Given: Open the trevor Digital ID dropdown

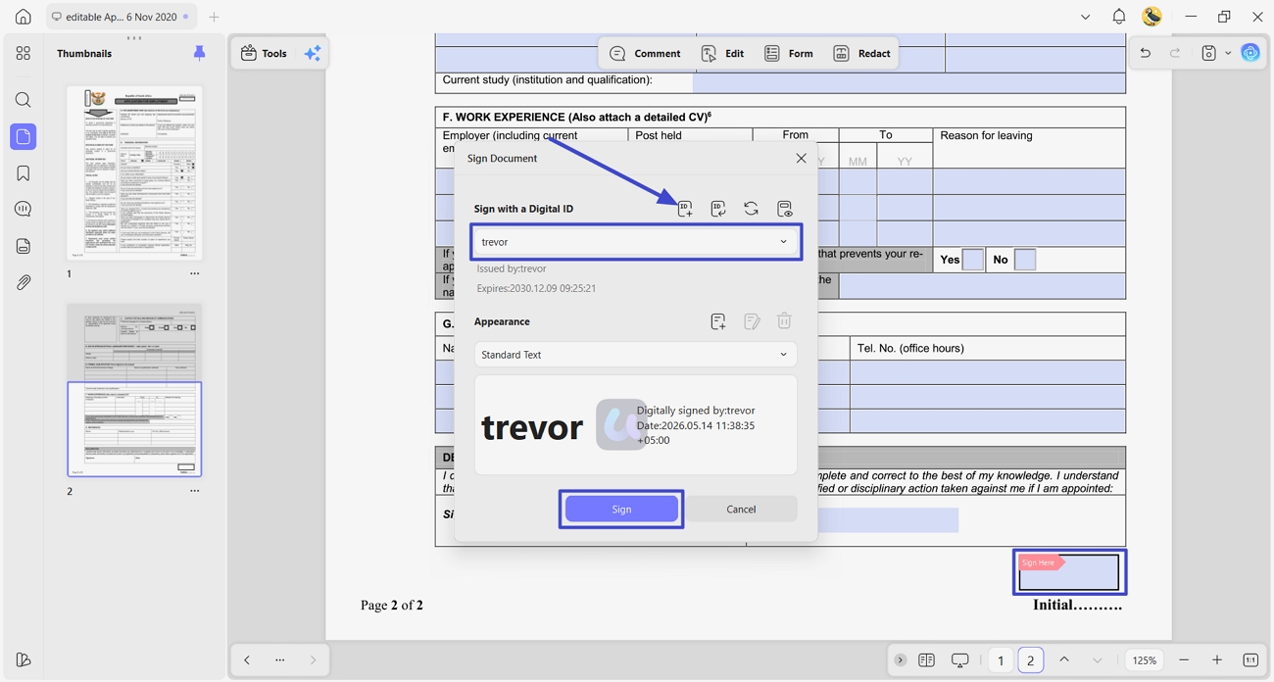Looking at the screenshot, I should click(636, 242).
